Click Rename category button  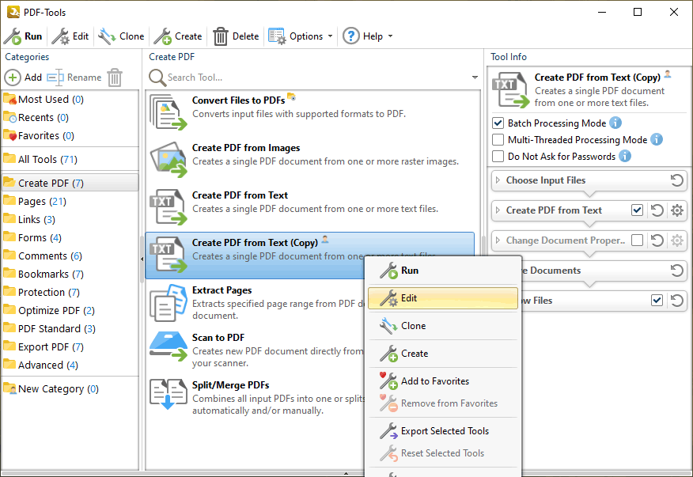[74, 78]
